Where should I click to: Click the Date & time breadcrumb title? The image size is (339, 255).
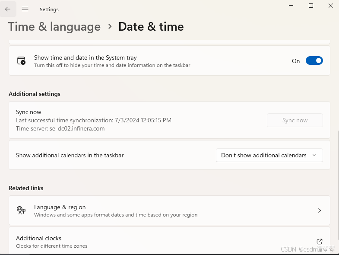coord(151,27)
